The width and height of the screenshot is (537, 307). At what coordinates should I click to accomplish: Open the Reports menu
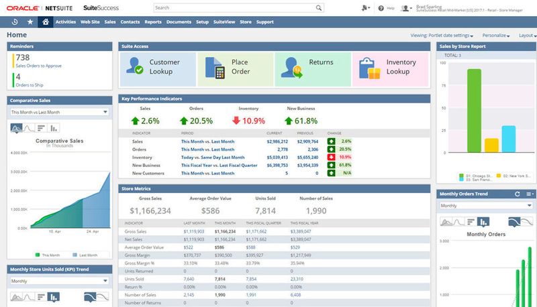click(153, 22)
